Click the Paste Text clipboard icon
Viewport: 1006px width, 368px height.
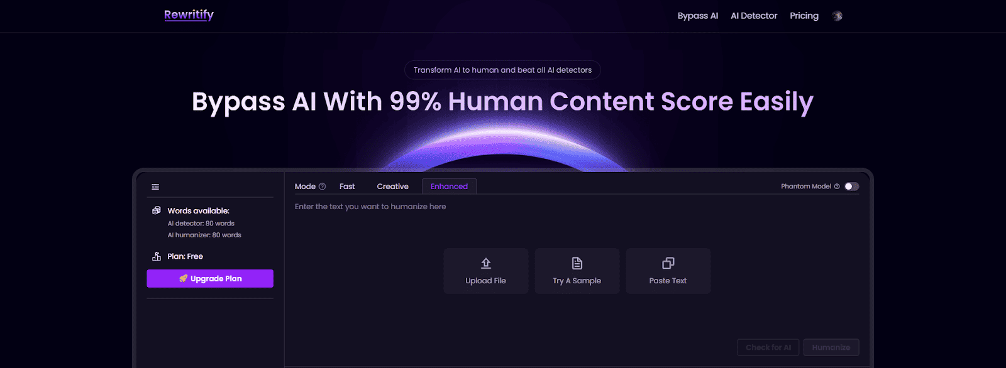tap(668, 263)
